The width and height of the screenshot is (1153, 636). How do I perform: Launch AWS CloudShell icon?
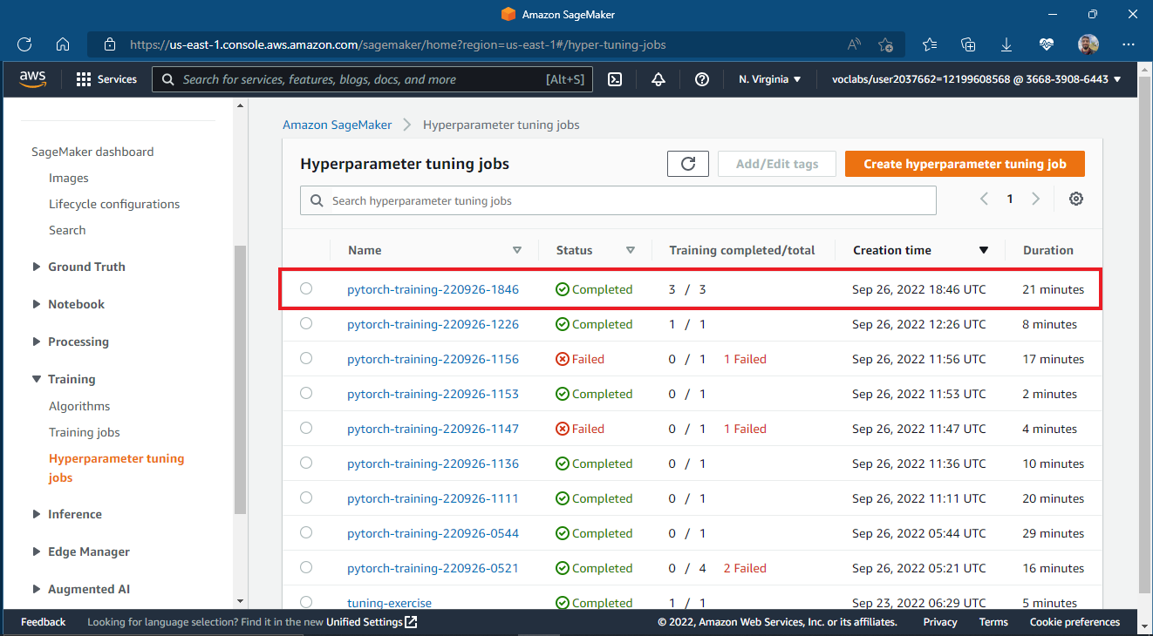tap(615, 79)
